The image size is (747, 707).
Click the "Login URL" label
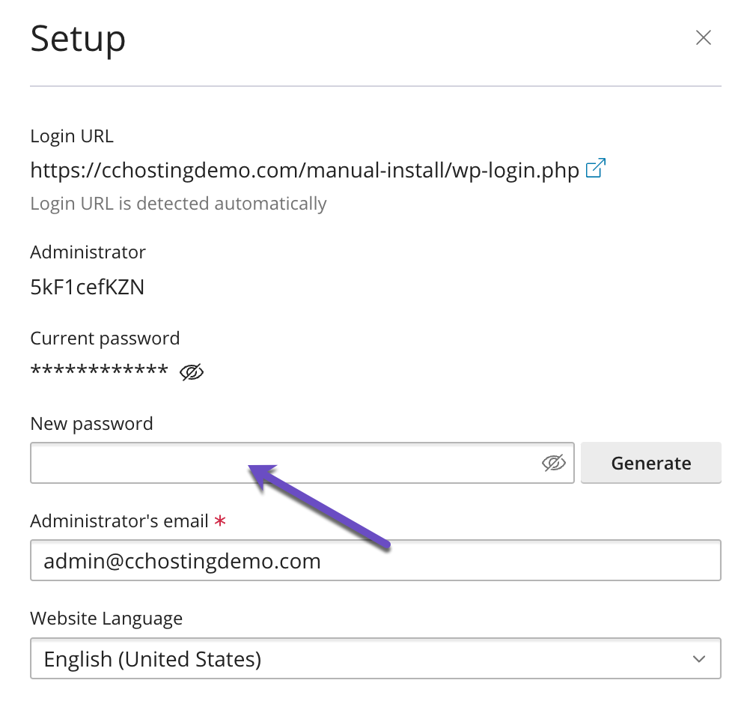tap(72, 136)
